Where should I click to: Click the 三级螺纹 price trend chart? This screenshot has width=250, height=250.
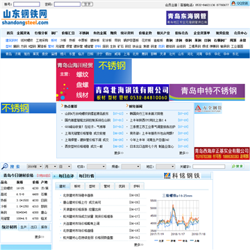(178, 218)
